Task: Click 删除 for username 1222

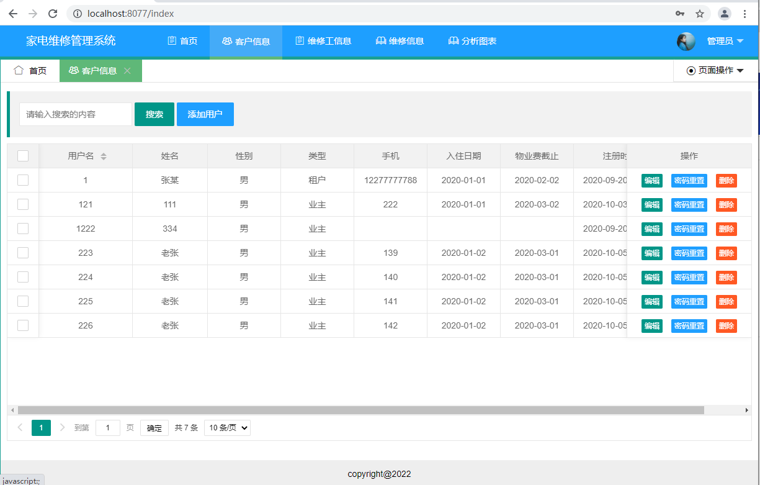Action: (x=726, y=229)
